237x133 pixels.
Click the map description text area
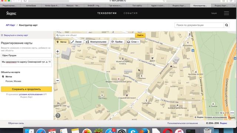click(x=26, y=63)
